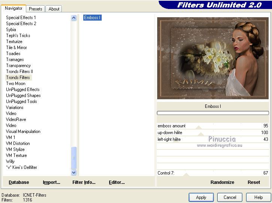272x203 pixels.
Task: Click the Import... button
Action: (51, 182)
